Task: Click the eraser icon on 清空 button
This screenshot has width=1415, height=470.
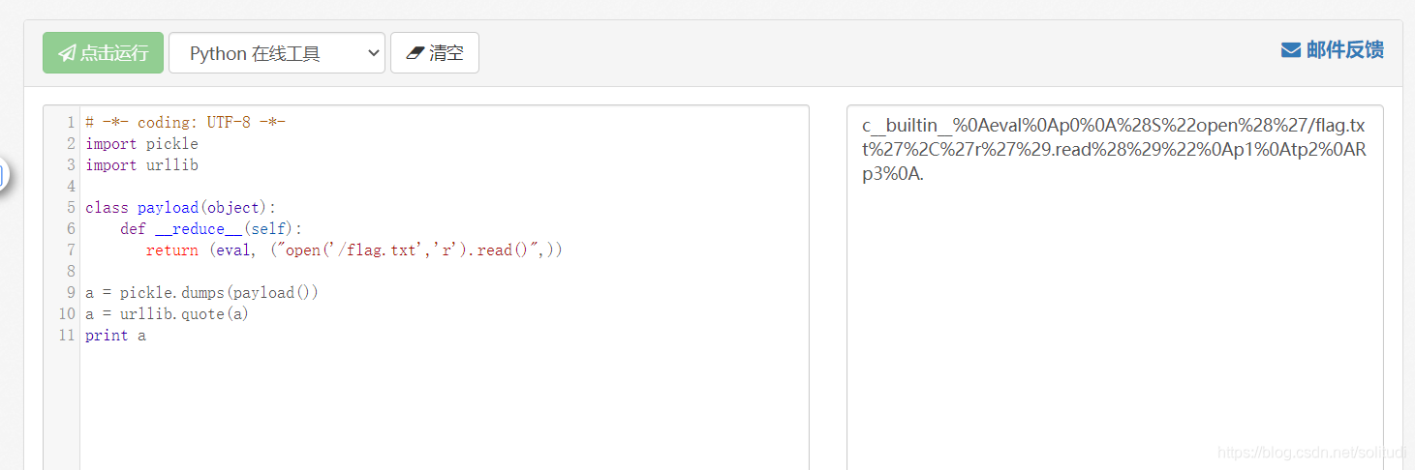Action: coord(415,53)
